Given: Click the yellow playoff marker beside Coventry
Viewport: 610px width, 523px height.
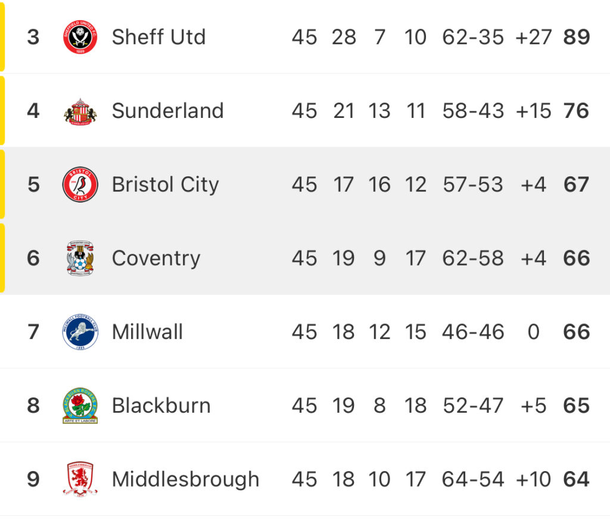Looking at the screenshot, I should [x=2, y=258].
